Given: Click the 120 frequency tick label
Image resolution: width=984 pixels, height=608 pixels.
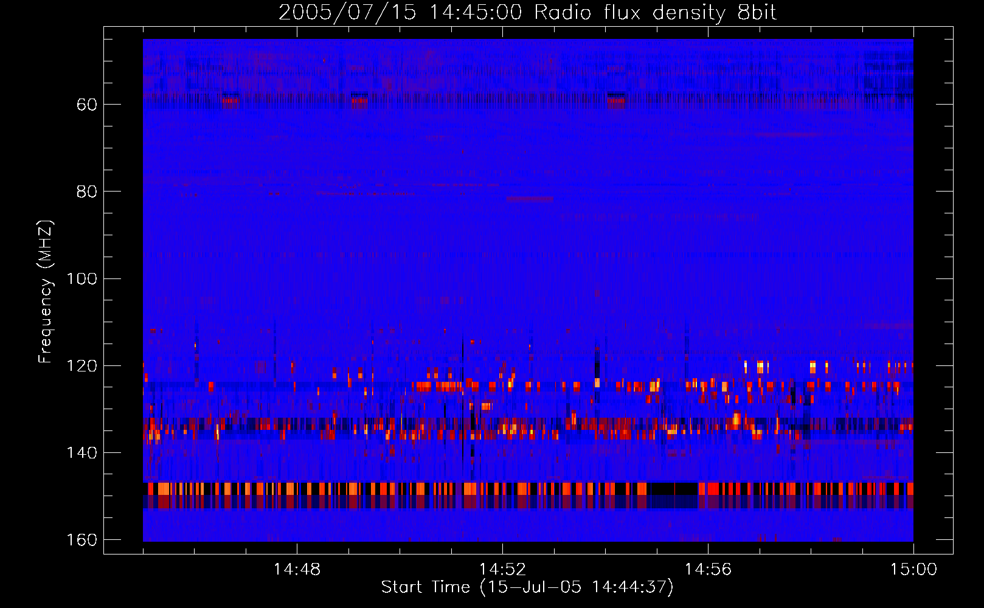Looking at the screenshot, I should tap(81, 365).
